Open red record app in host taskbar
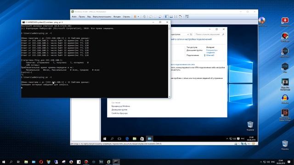The image size is (294, 165). click(86, 162)
